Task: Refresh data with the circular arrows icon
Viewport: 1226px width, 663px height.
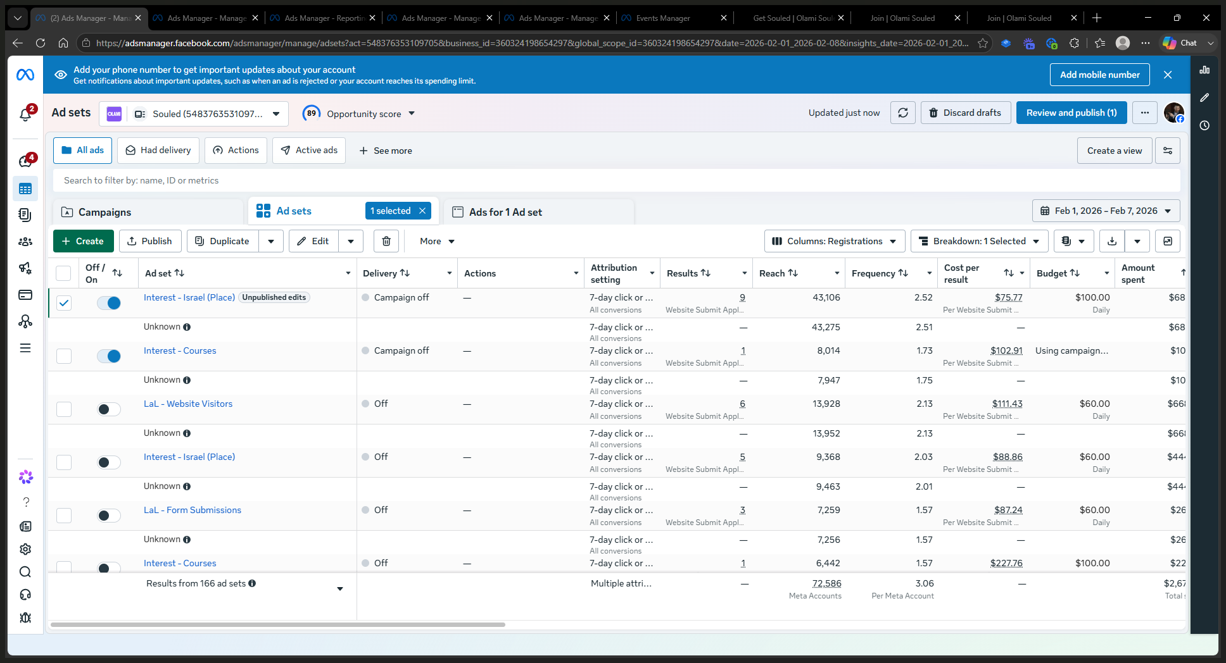Action: [903, 113]
